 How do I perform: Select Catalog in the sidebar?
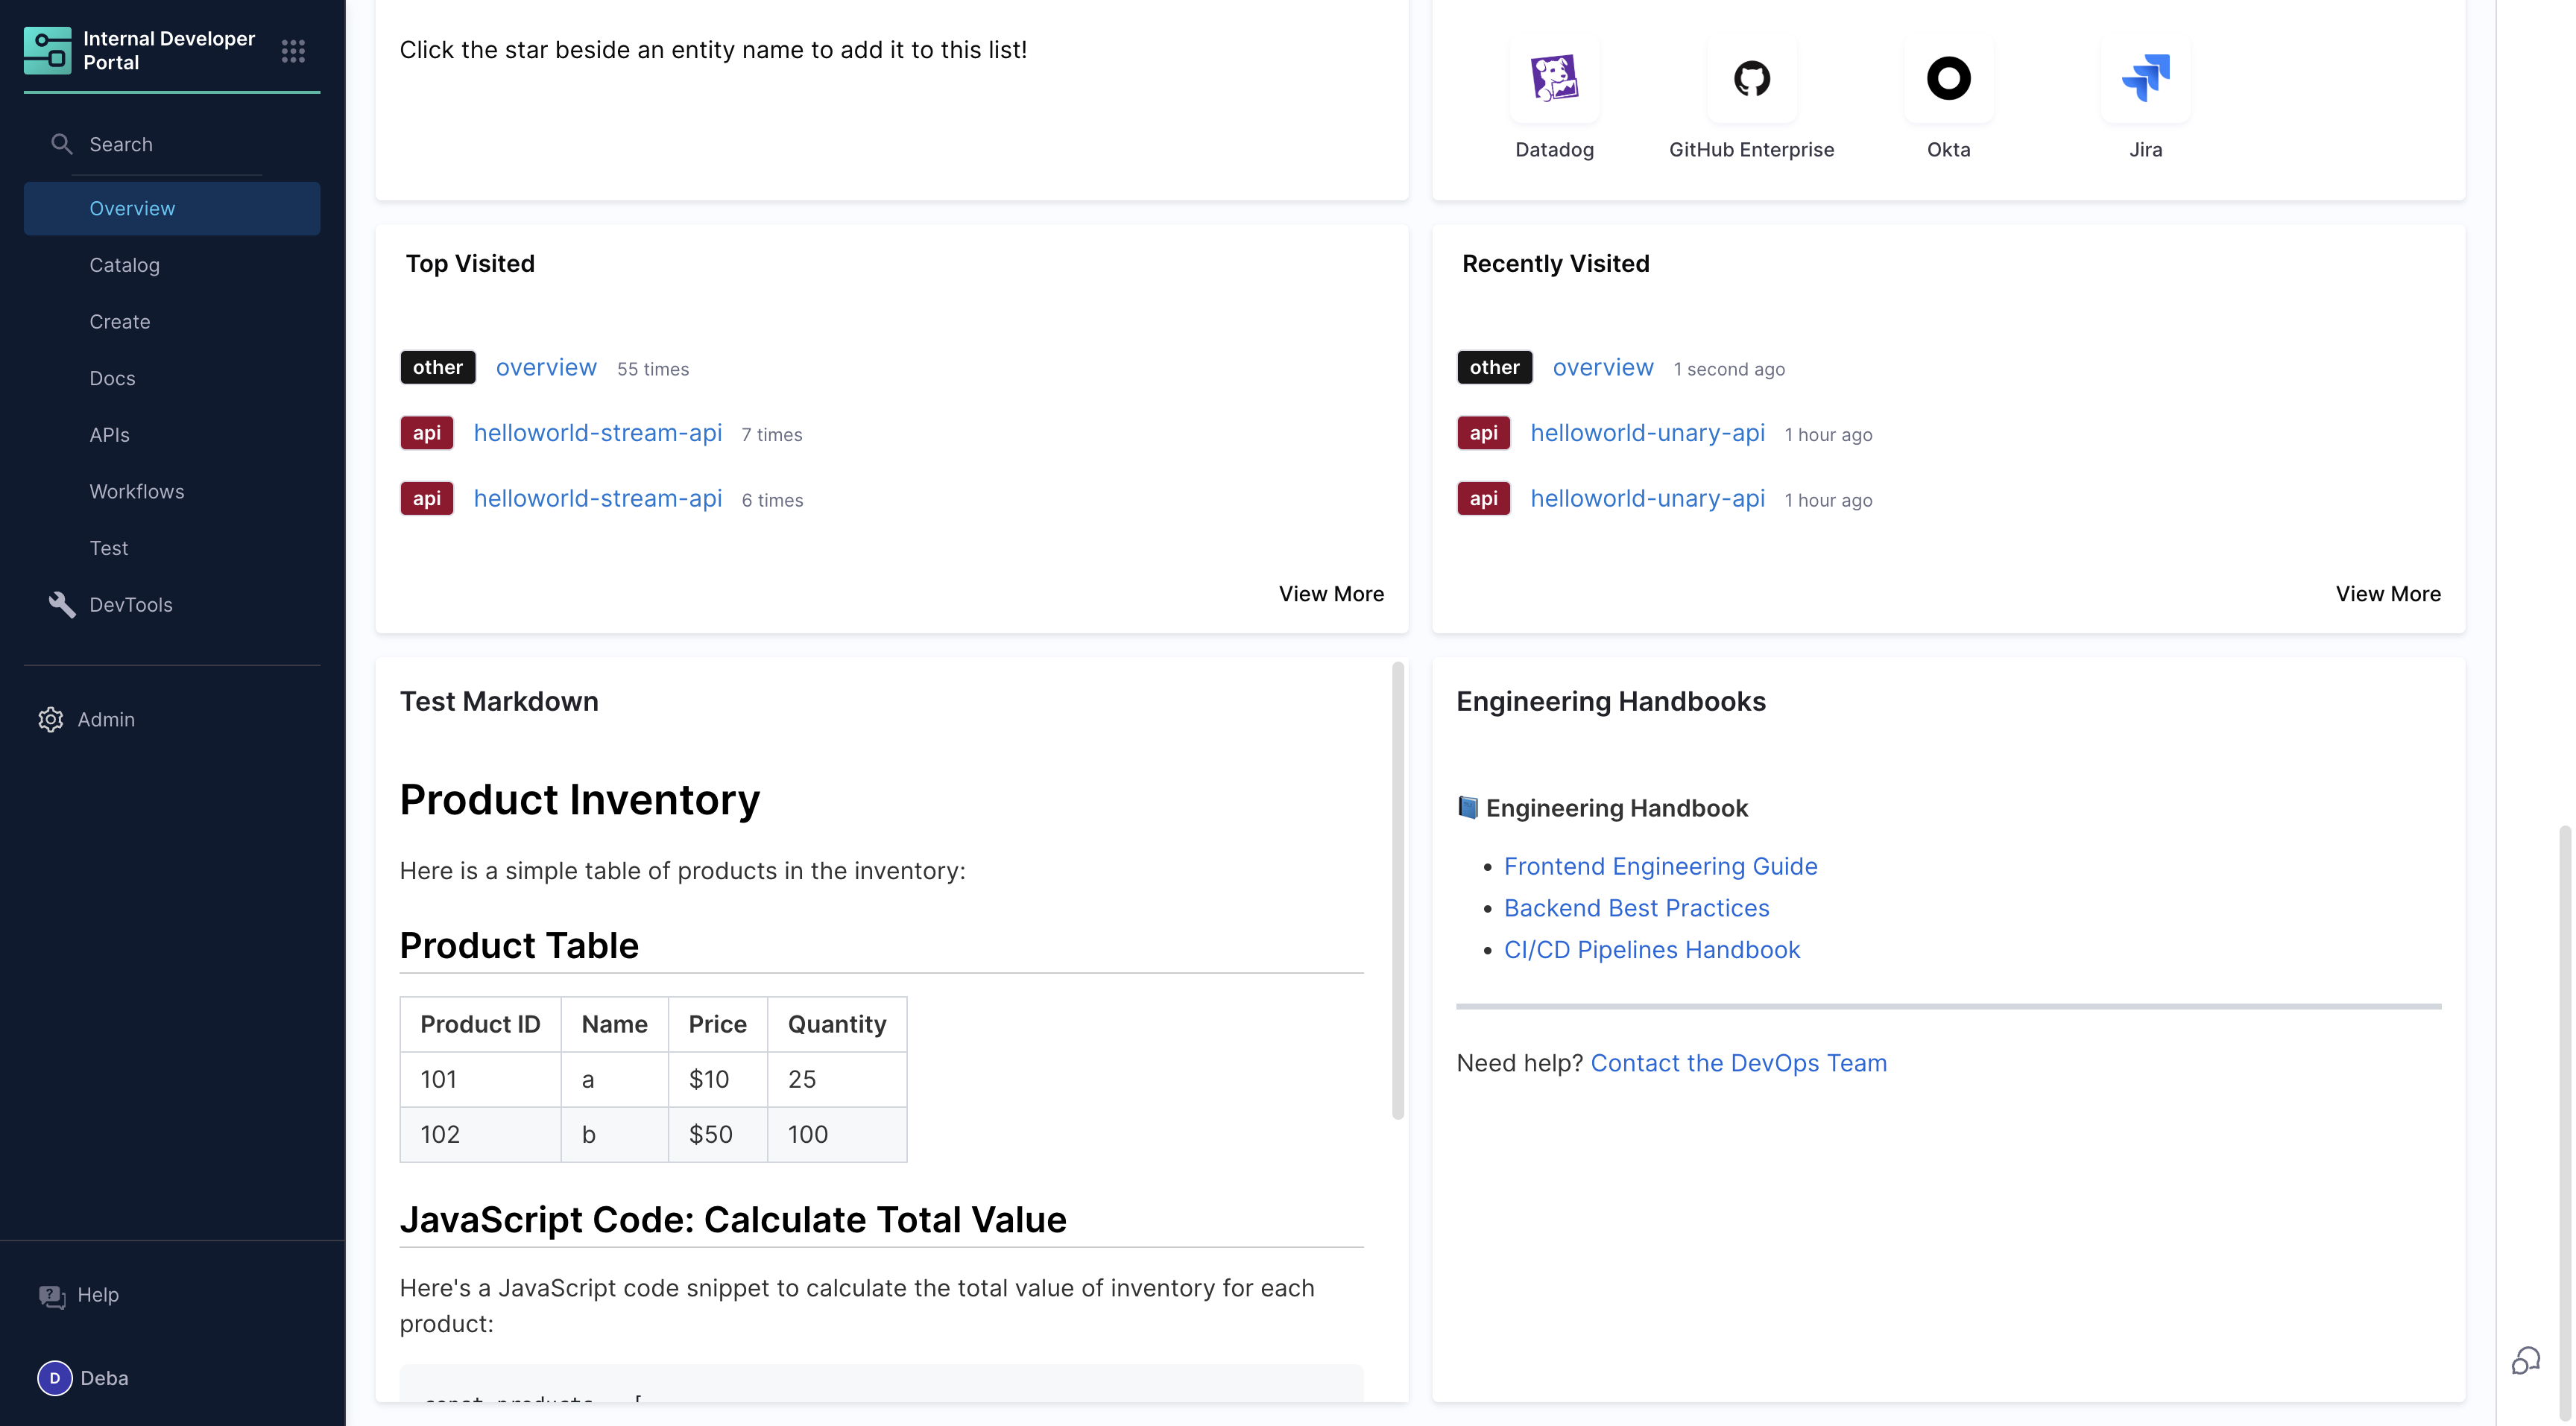pos(124,264)
